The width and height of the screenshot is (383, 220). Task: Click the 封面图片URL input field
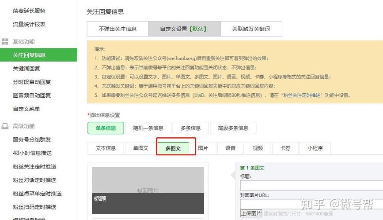(311, 204)
